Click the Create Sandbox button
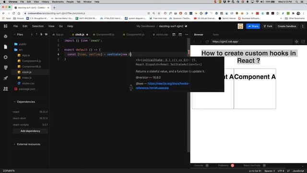Image resolution: width=307 pixels, height=173 pixels. 287,26
